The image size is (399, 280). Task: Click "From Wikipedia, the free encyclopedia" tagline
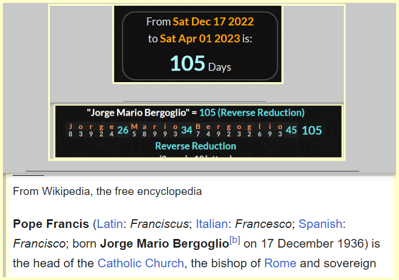[107, 191]
